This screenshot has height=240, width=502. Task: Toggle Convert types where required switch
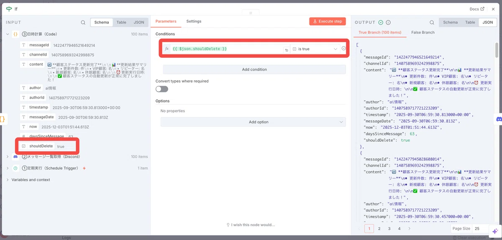(162, 89)
